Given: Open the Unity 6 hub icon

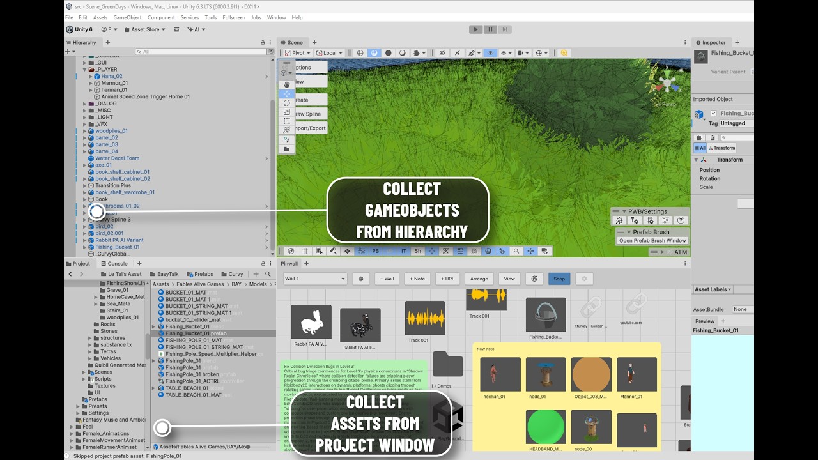Looking at the screenshot, I should [70, 29].
